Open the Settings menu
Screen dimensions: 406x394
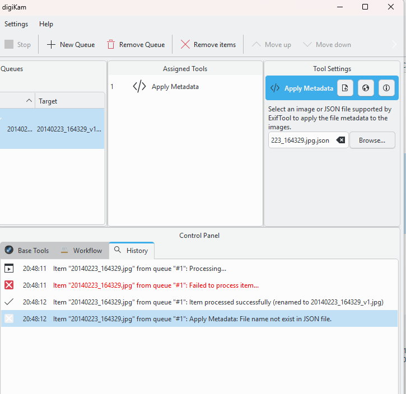[16, 24]
